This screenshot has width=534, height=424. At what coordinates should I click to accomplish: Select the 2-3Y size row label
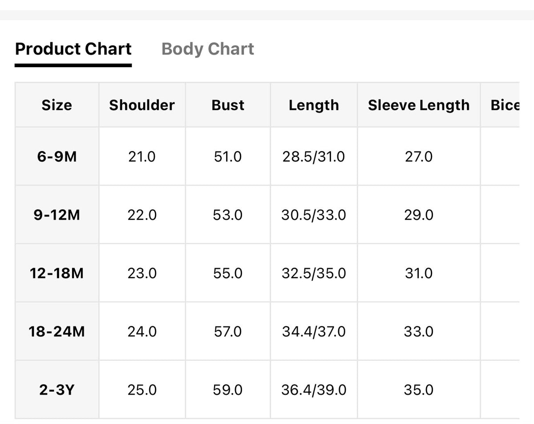point(57,390)
